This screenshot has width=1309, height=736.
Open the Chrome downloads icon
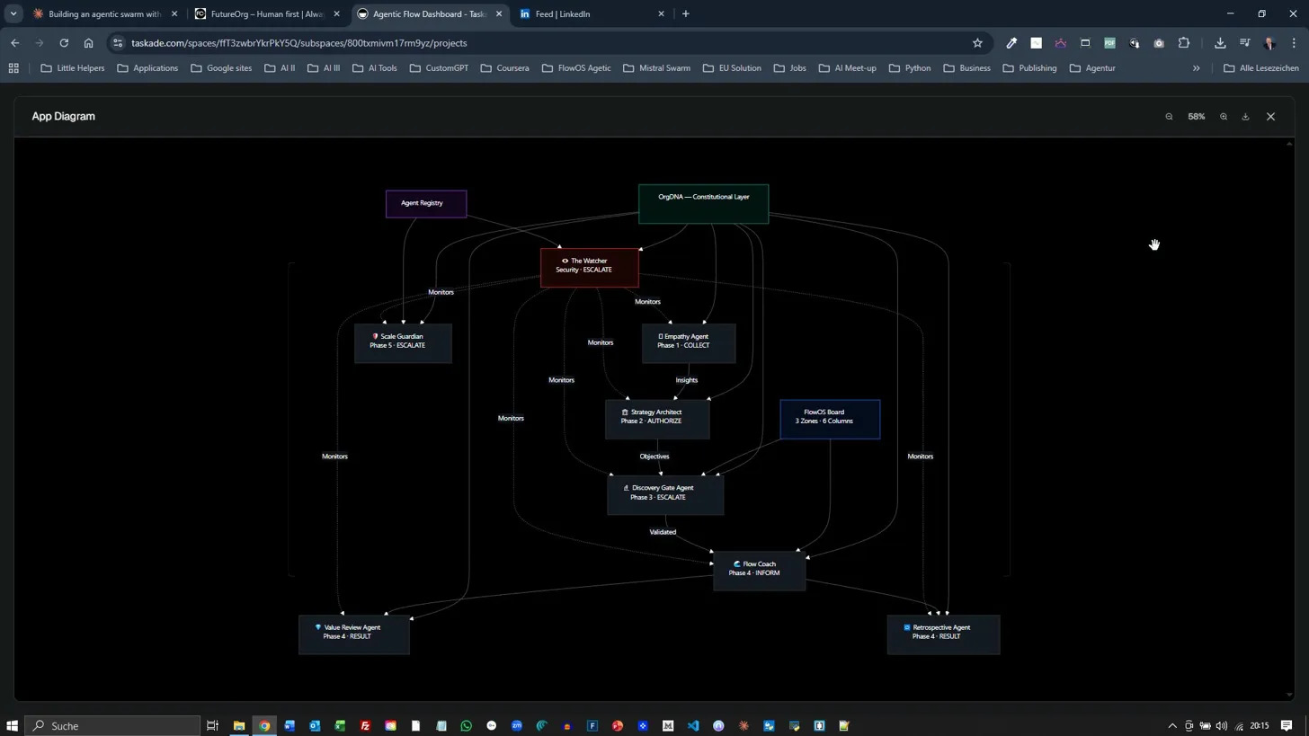click(x=1220, y=43)
